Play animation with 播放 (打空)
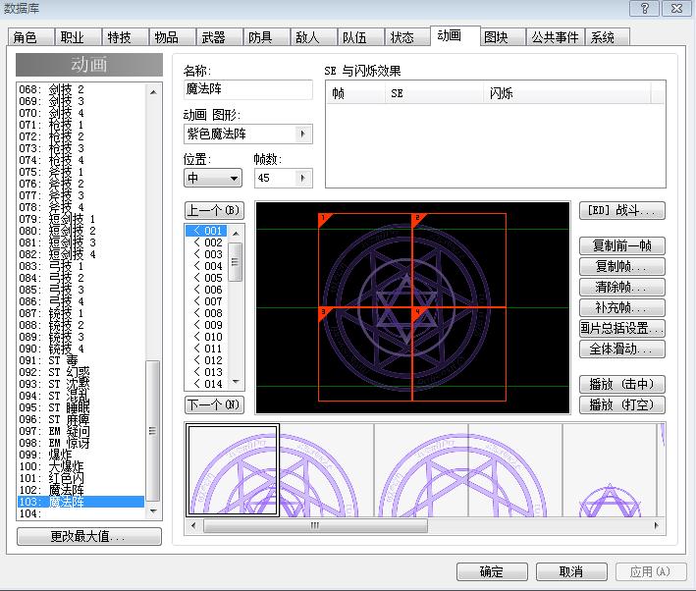 pos(621,404)
